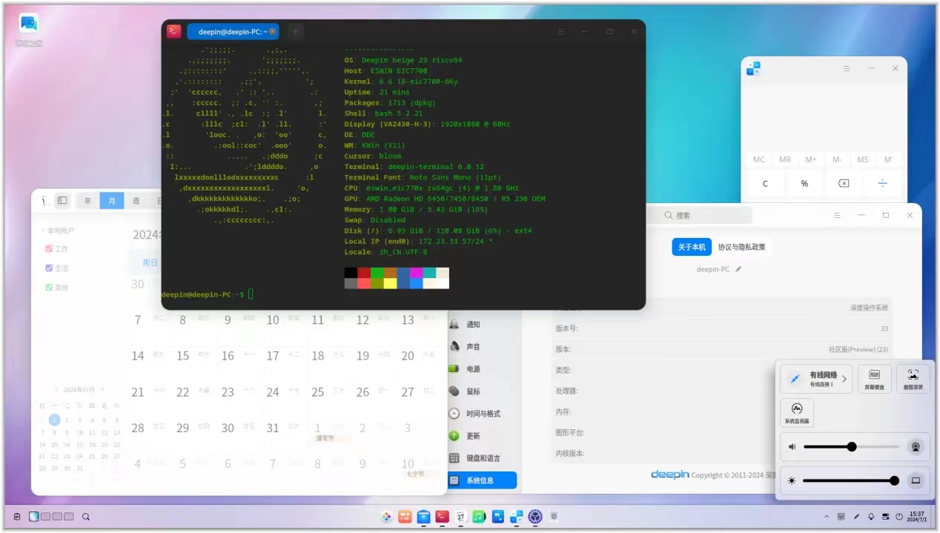The image size is (940, 533).
Task: Collapse the 本地账户 account section
Action: tap(42, 230)
